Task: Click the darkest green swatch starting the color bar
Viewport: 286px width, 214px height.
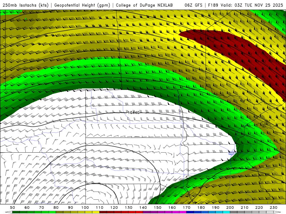Action: [16, 212]
